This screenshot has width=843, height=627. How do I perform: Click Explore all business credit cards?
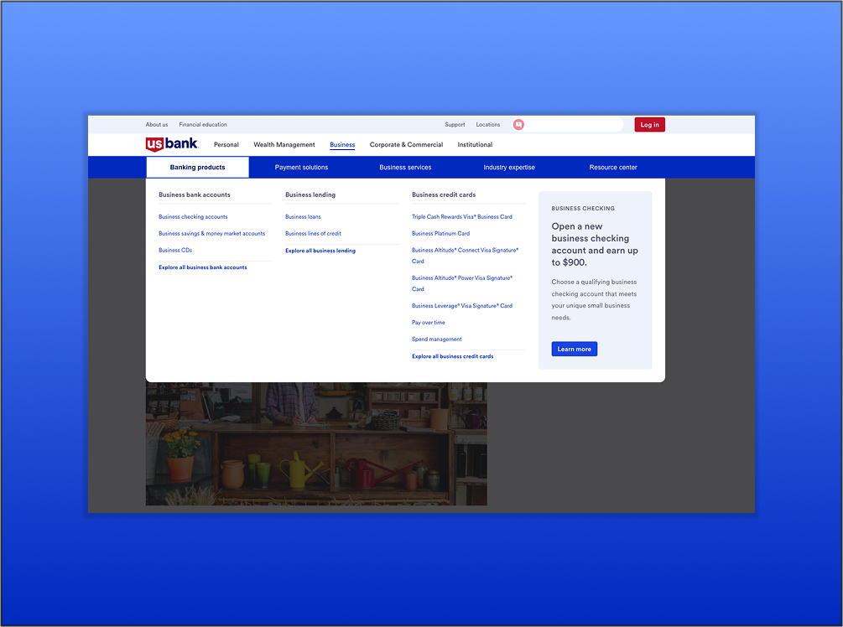point(453,357)
